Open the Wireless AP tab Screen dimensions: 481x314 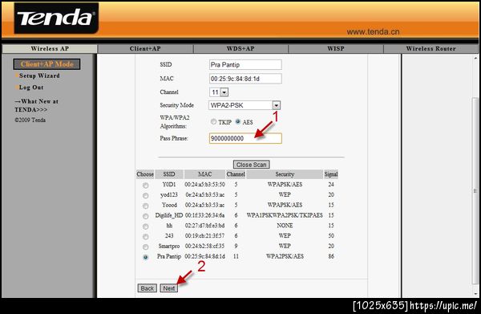(x=50, y=48)
